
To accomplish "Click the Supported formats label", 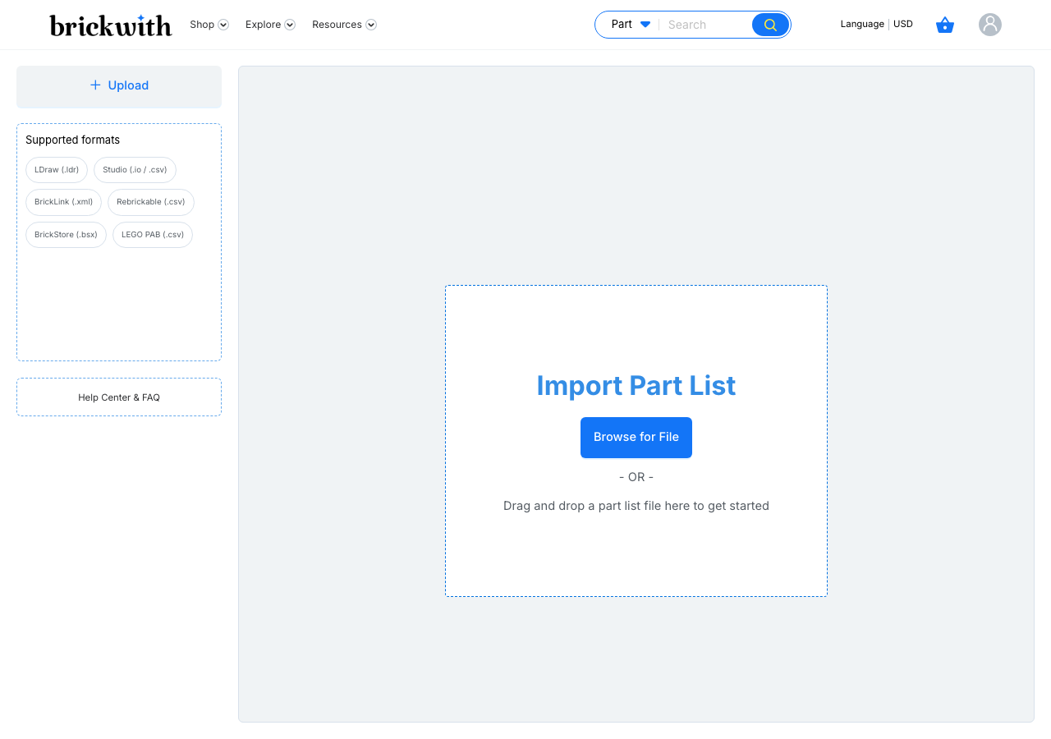I will coord(72,140).
